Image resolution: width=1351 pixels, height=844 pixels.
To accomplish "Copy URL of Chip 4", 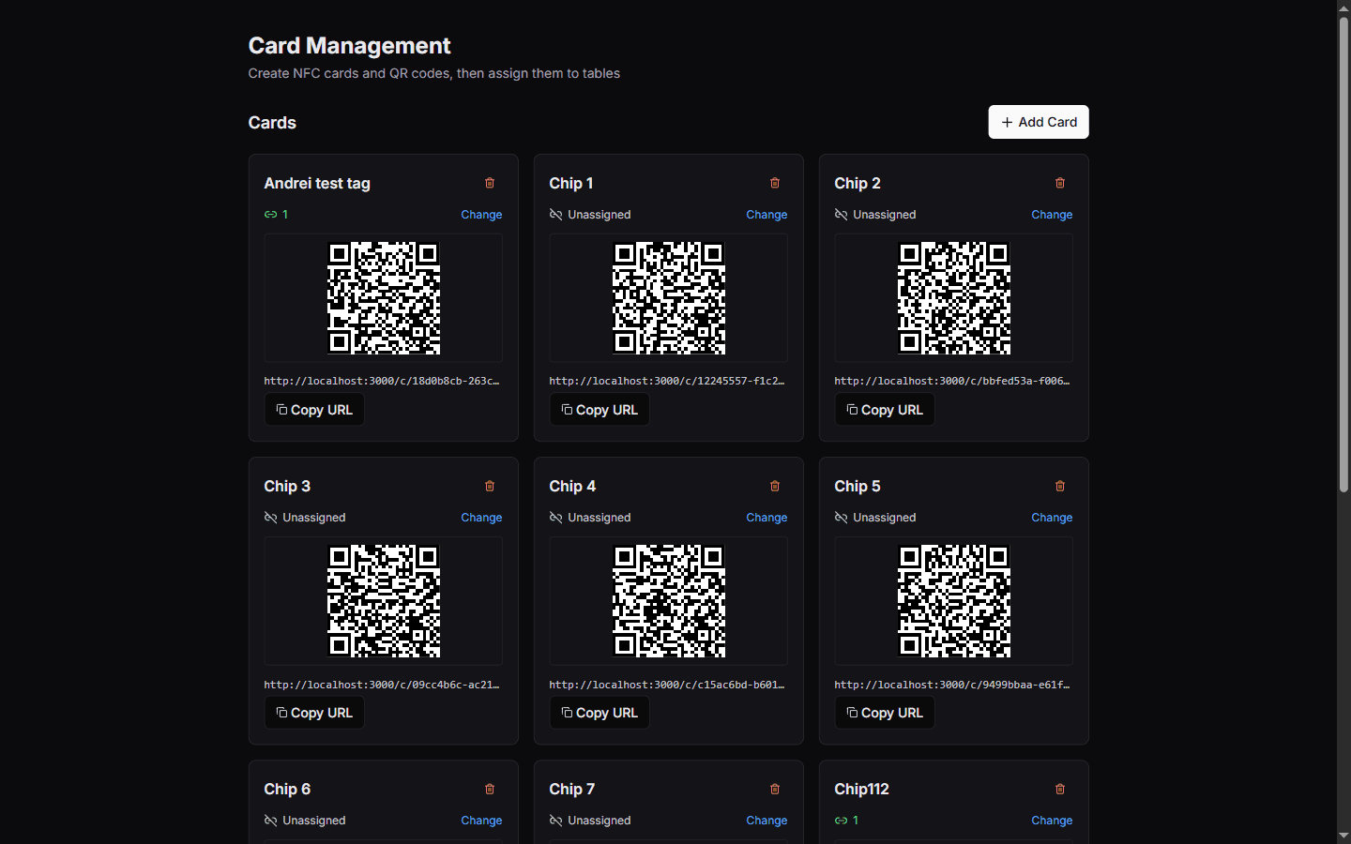I will pyautogui.click(x=600, y=713).
